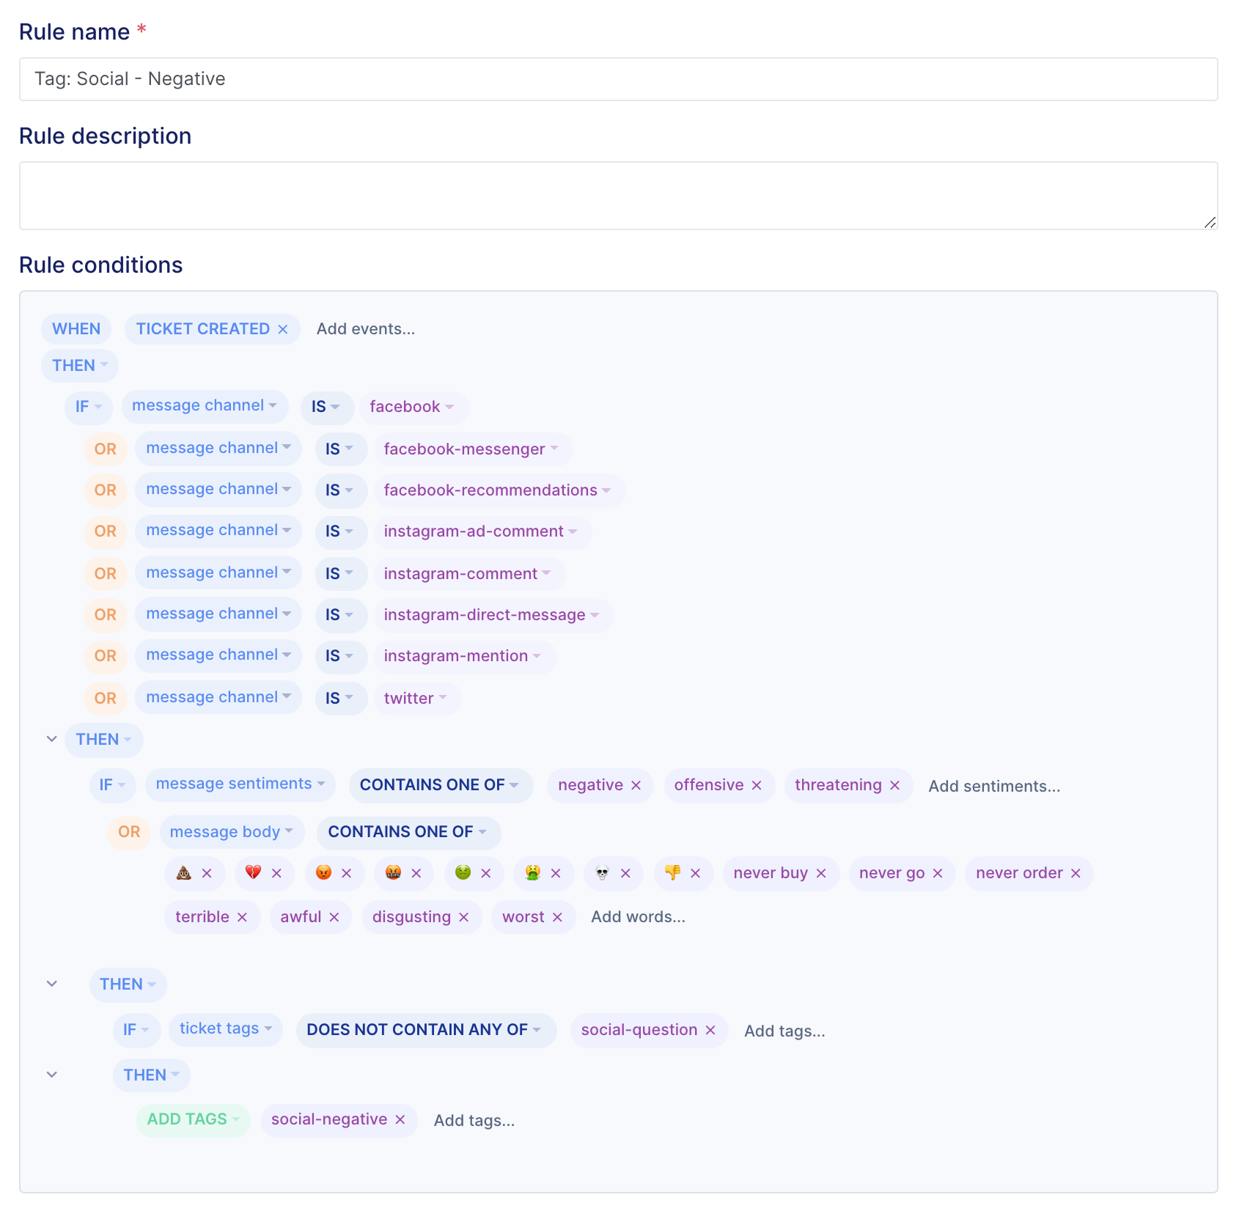Screen dimensions: 1239x1211
Task: Focus the Rule description text area
Action: pyautogui.click(x=619, y=196)
